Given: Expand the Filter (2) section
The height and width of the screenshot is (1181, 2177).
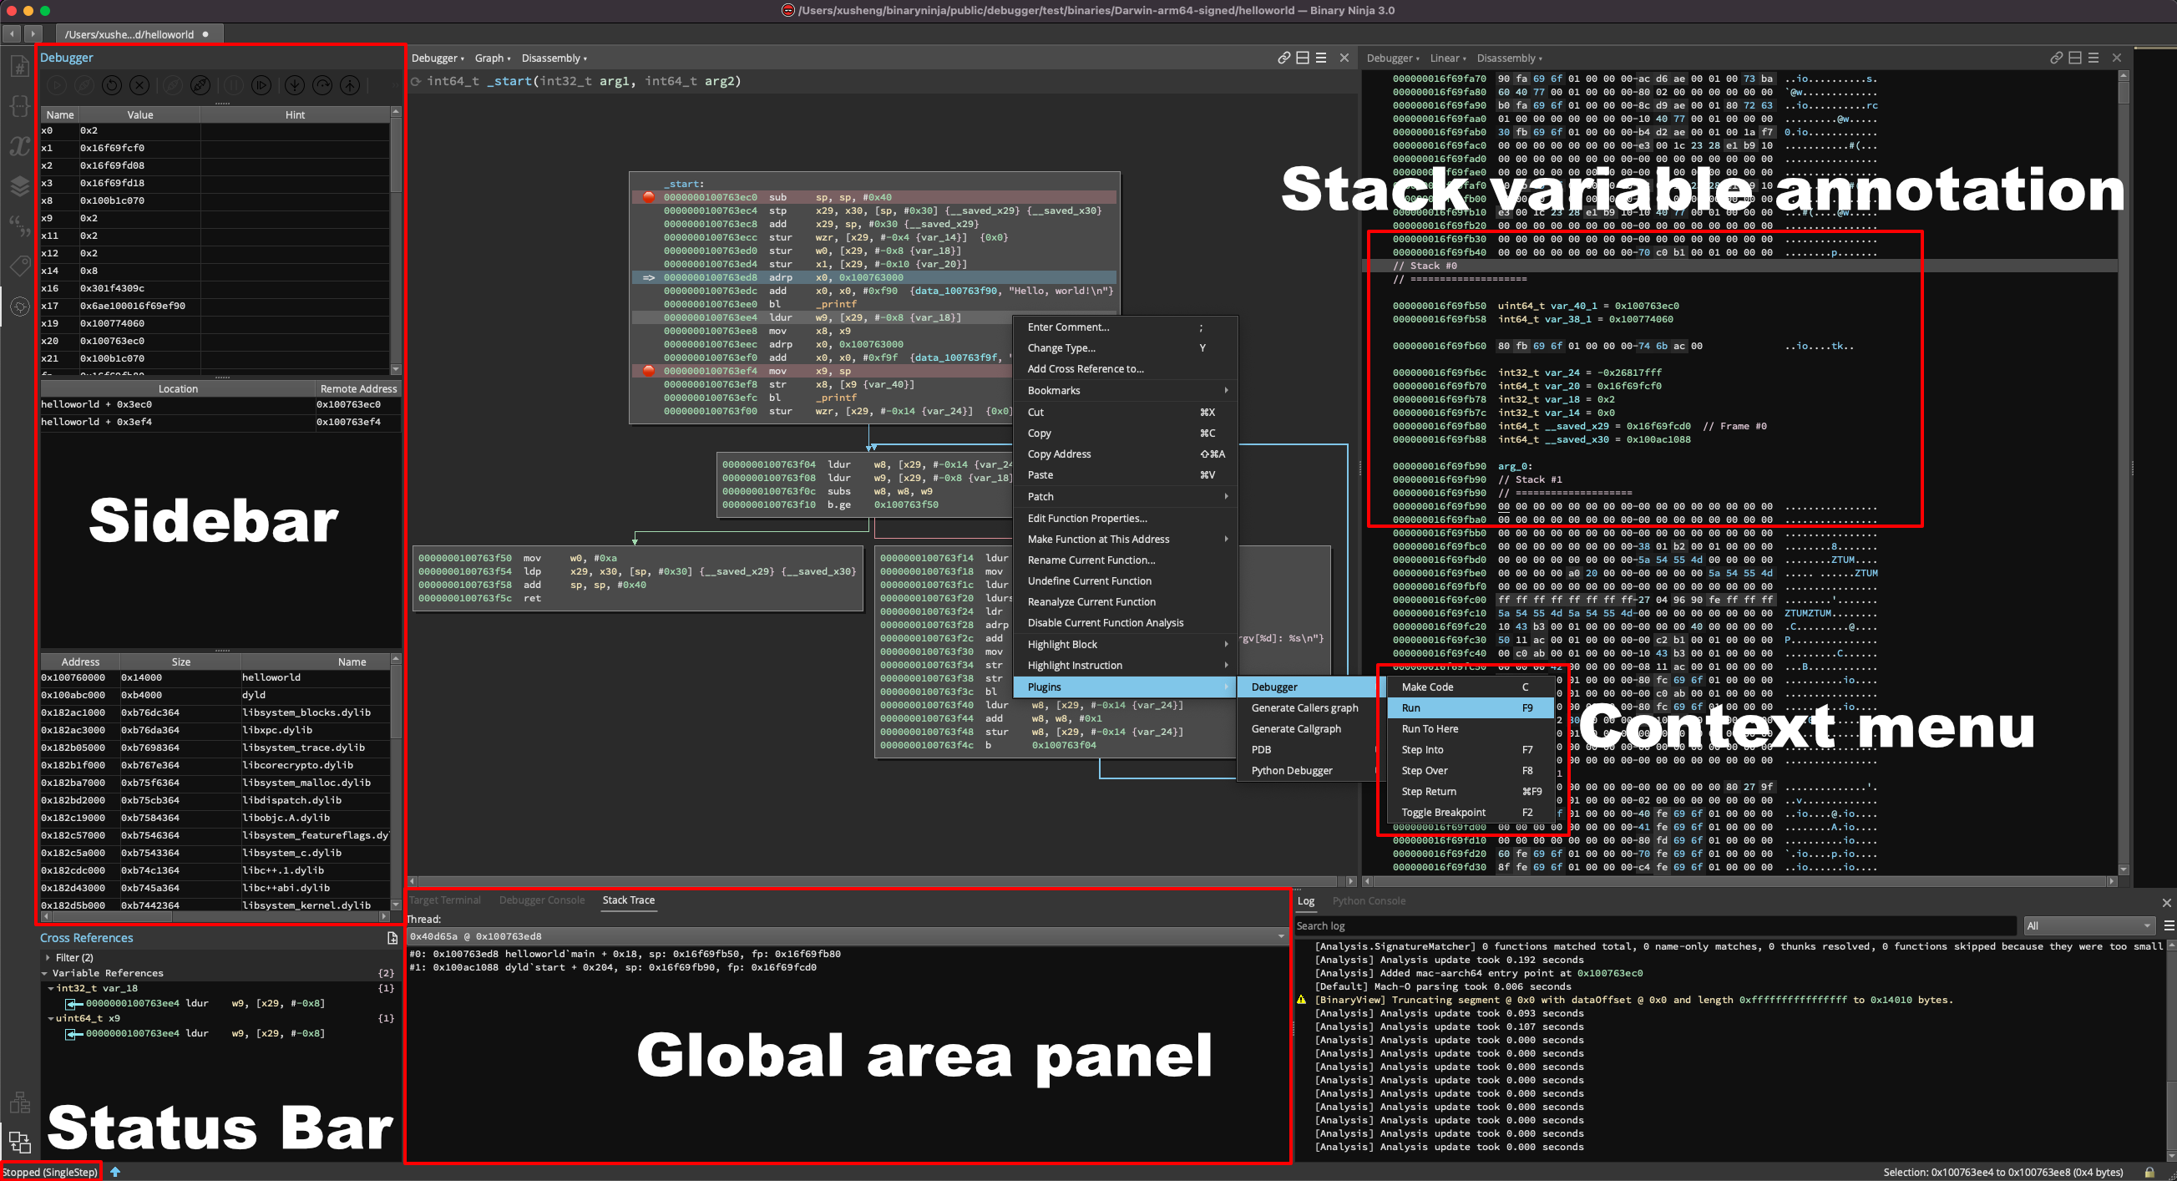Looking at the screenshot, I should click(48, 958).
